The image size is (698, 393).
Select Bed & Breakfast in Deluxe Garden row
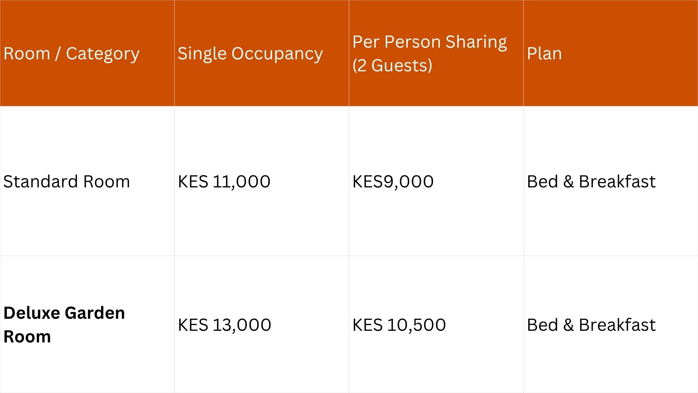tap(591, 325)
